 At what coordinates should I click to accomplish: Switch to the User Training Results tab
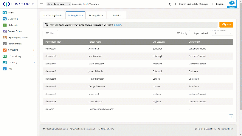[x=52, y=15]
